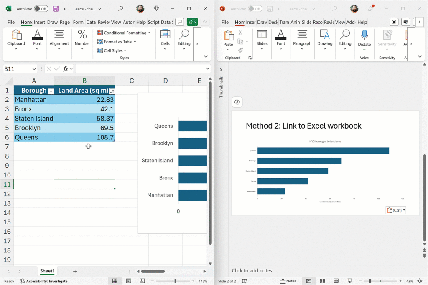Click the Paste Options (Ctrl) button
This screenshot has height=285, width=428.
(x=396, y=210)
